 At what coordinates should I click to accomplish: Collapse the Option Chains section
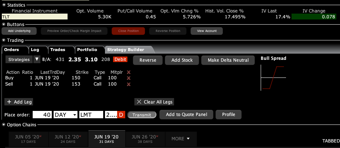[x=4, y=125]
